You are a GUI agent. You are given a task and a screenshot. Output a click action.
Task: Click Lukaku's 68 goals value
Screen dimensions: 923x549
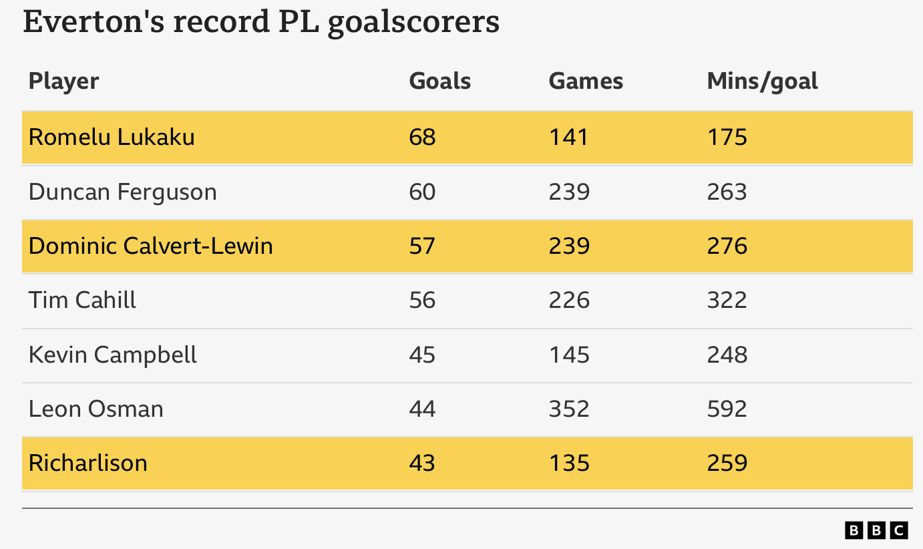tap(422, 137)
